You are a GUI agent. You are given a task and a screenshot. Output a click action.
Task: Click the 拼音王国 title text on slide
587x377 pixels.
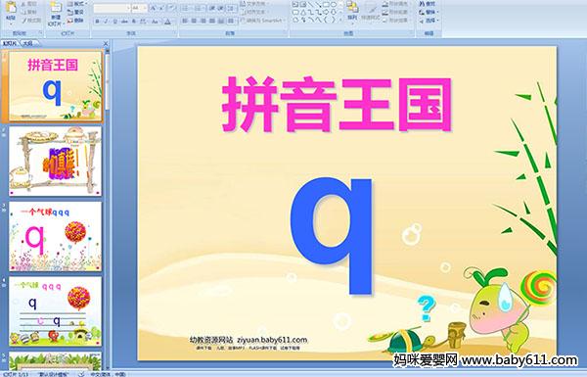click(337, 104)
